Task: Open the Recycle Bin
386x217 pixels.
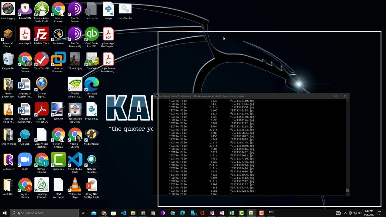Action: pos(8,61)
